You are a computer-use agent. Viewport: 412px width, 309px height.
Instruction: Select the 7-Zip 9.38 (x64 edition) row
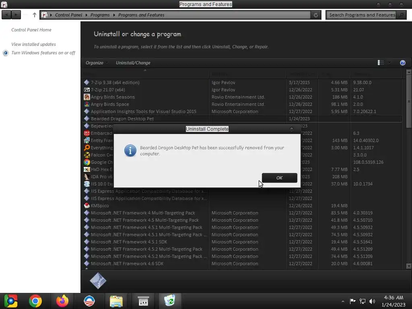point(241,82)
